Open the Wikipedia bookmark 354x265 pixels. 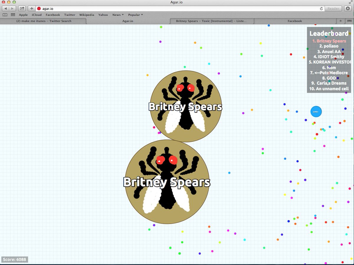pos(87,15)
